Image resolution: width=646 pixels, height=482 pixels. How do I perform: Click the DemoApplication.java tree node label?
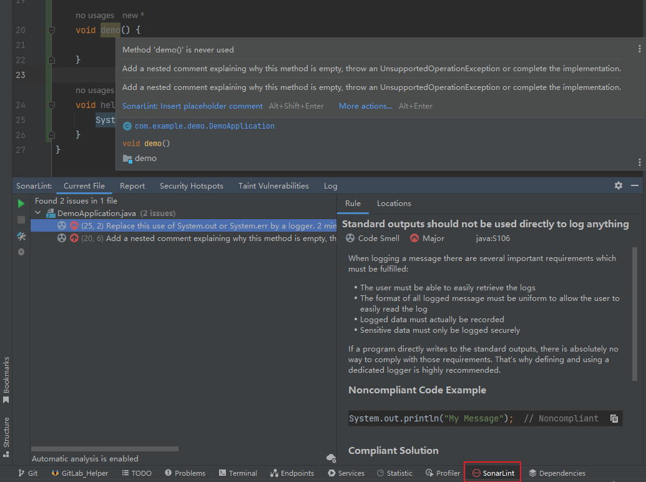pos(96,214)
